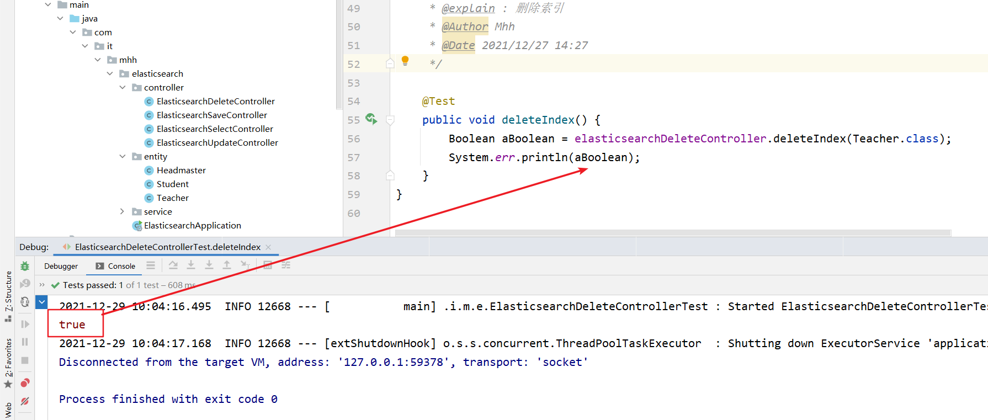Click the Rerun Failed Tests icon

coord(25,284)
